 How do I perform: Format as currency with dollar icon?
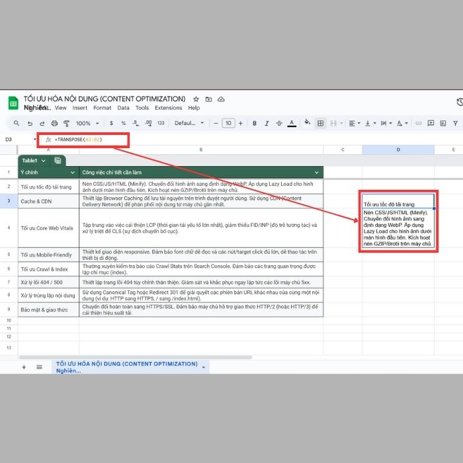(111, 123)
